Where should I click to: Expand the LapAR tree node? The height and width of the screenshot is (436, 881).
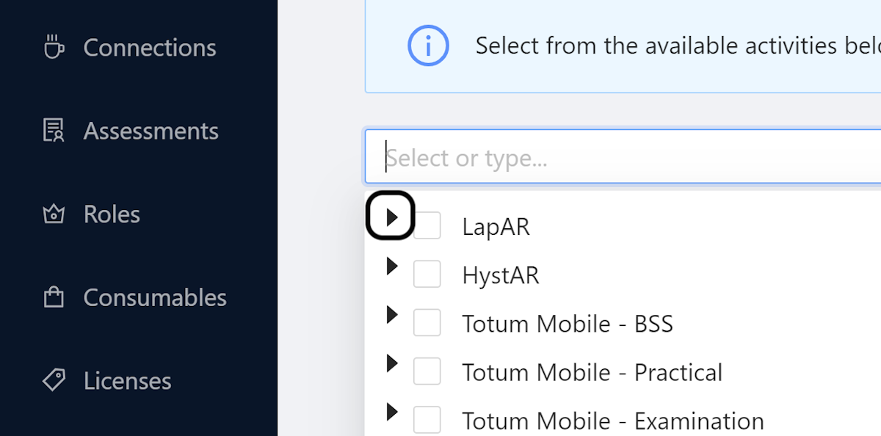(391, 217)
